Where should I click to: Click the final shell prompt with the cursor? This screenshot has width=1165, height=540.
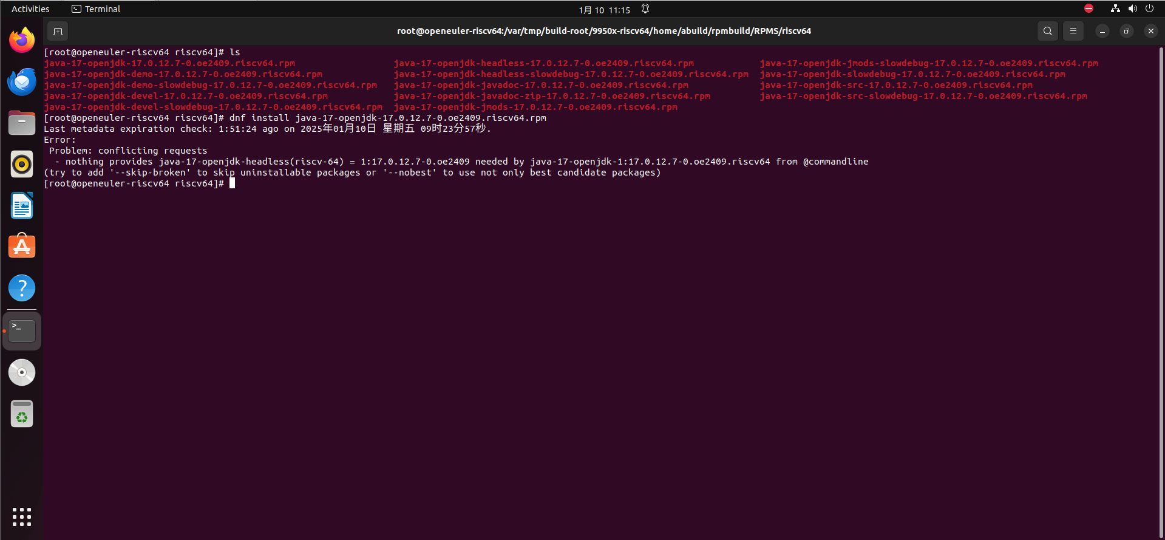click(x=139, y=183)
